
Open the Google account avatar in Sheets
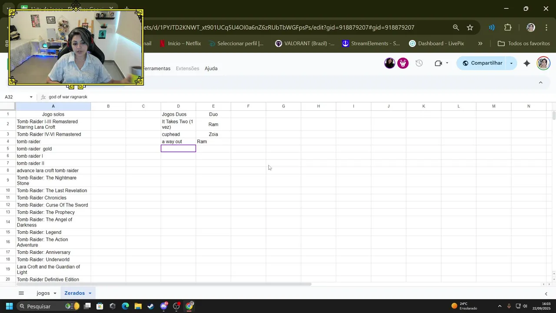pyautogui.click(x=543, y=63)
